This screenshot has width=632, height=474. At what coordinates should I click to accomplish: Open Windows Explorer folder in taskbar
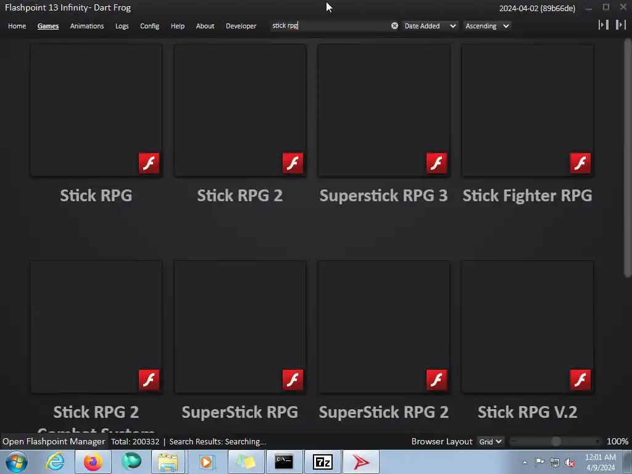pos(168,462)
